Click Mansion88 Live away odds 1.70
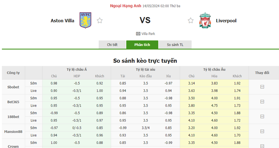 (237, 135)
